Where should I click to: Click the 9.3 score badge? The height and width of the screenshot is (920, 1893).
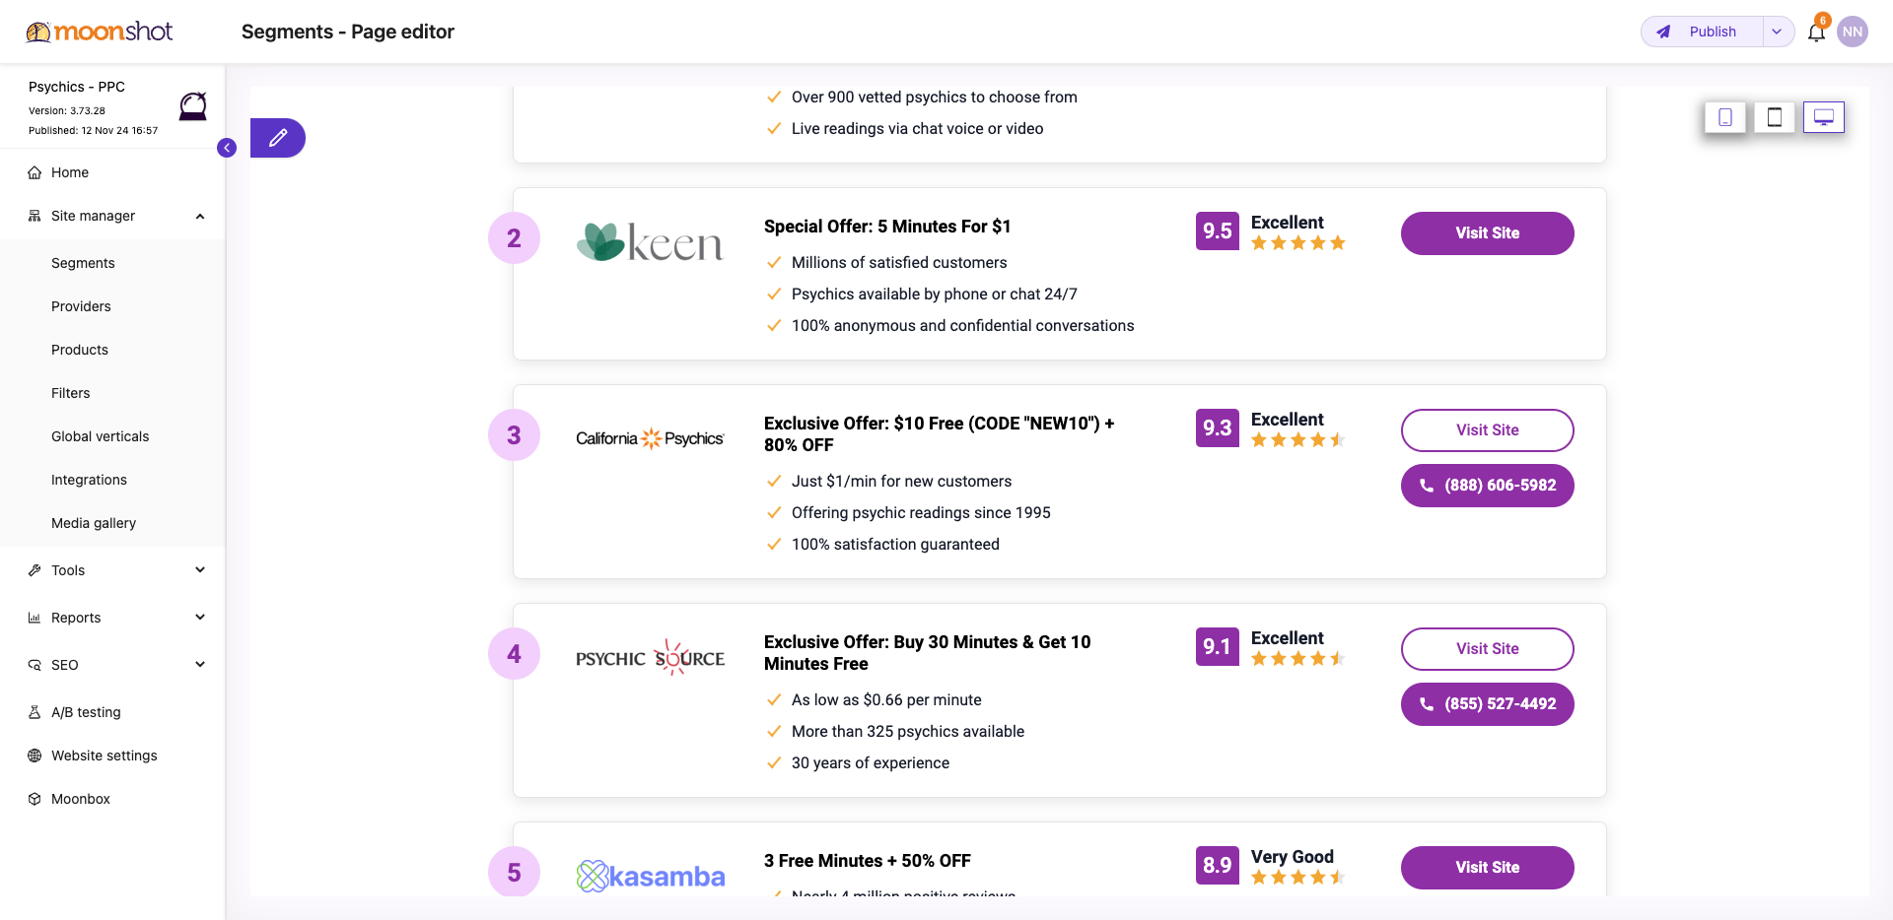[1218, 428]
